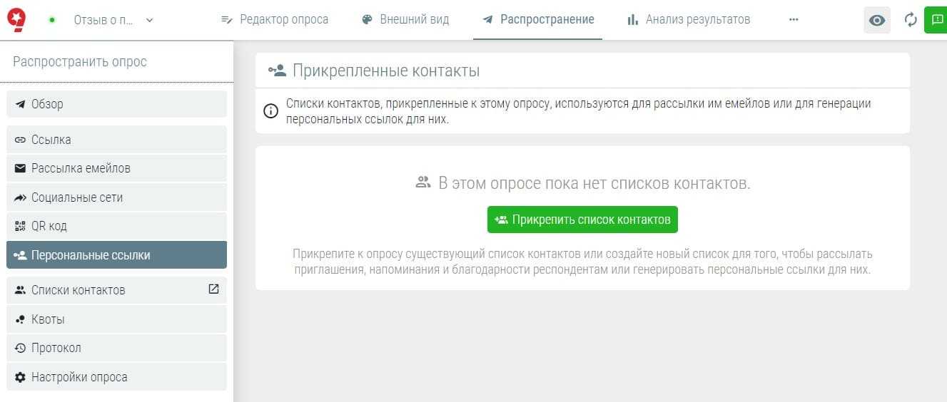Image resolution: width=947 pixels, height=402 pixels.
Task: Open the Анализ результатов tab
Action: pos(688,20)
